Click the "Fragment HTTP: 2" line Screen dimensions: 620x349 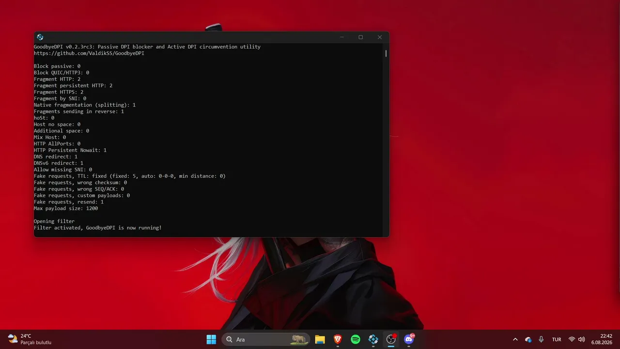(57, 79)
